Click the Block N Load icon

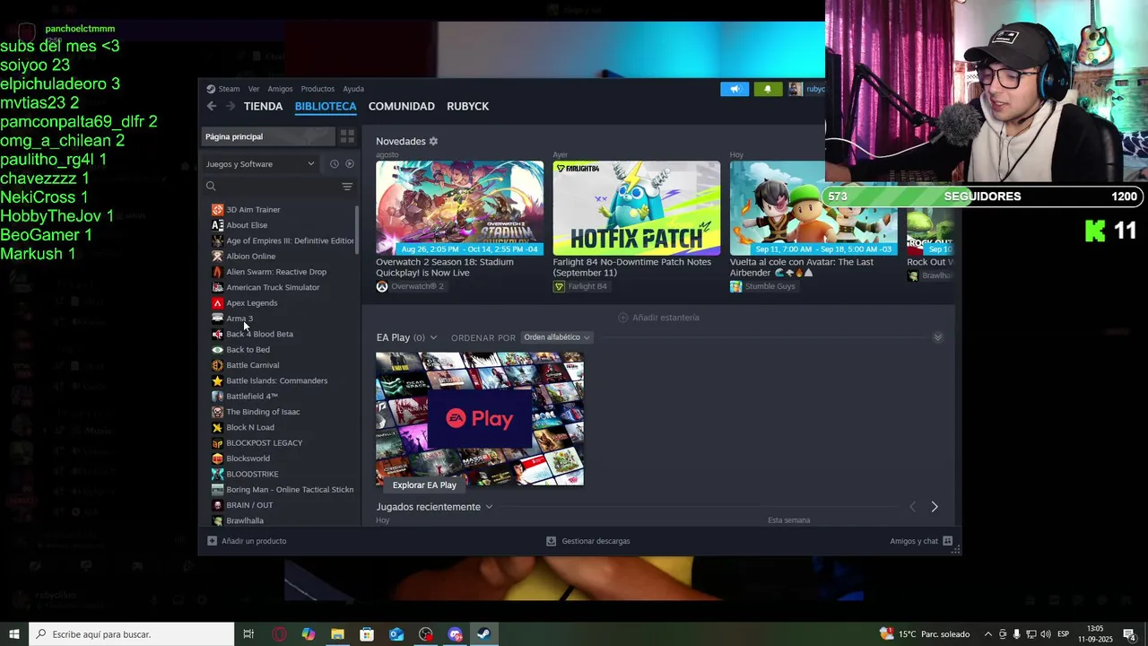217,427
